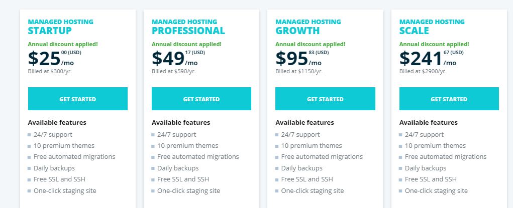513x208 pixels.
Task: Click 'Billed at $300/yr.' text
Action: click(x=50, y=71)
